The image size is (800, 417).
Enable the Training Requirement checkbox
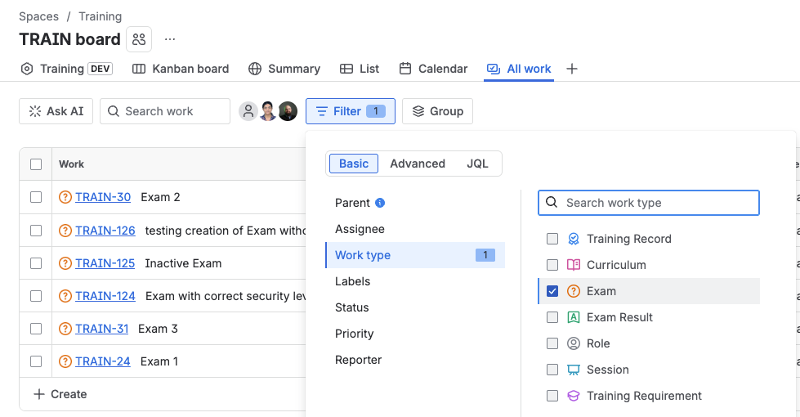[552, 396]
